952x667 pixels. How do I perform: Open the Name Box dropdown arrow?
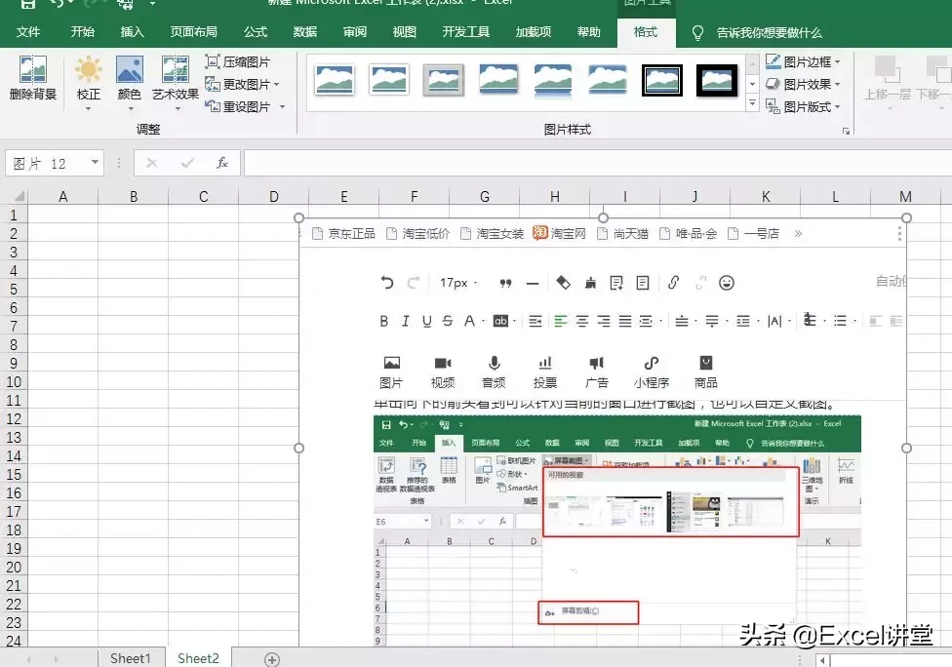[x=94, y=163]
